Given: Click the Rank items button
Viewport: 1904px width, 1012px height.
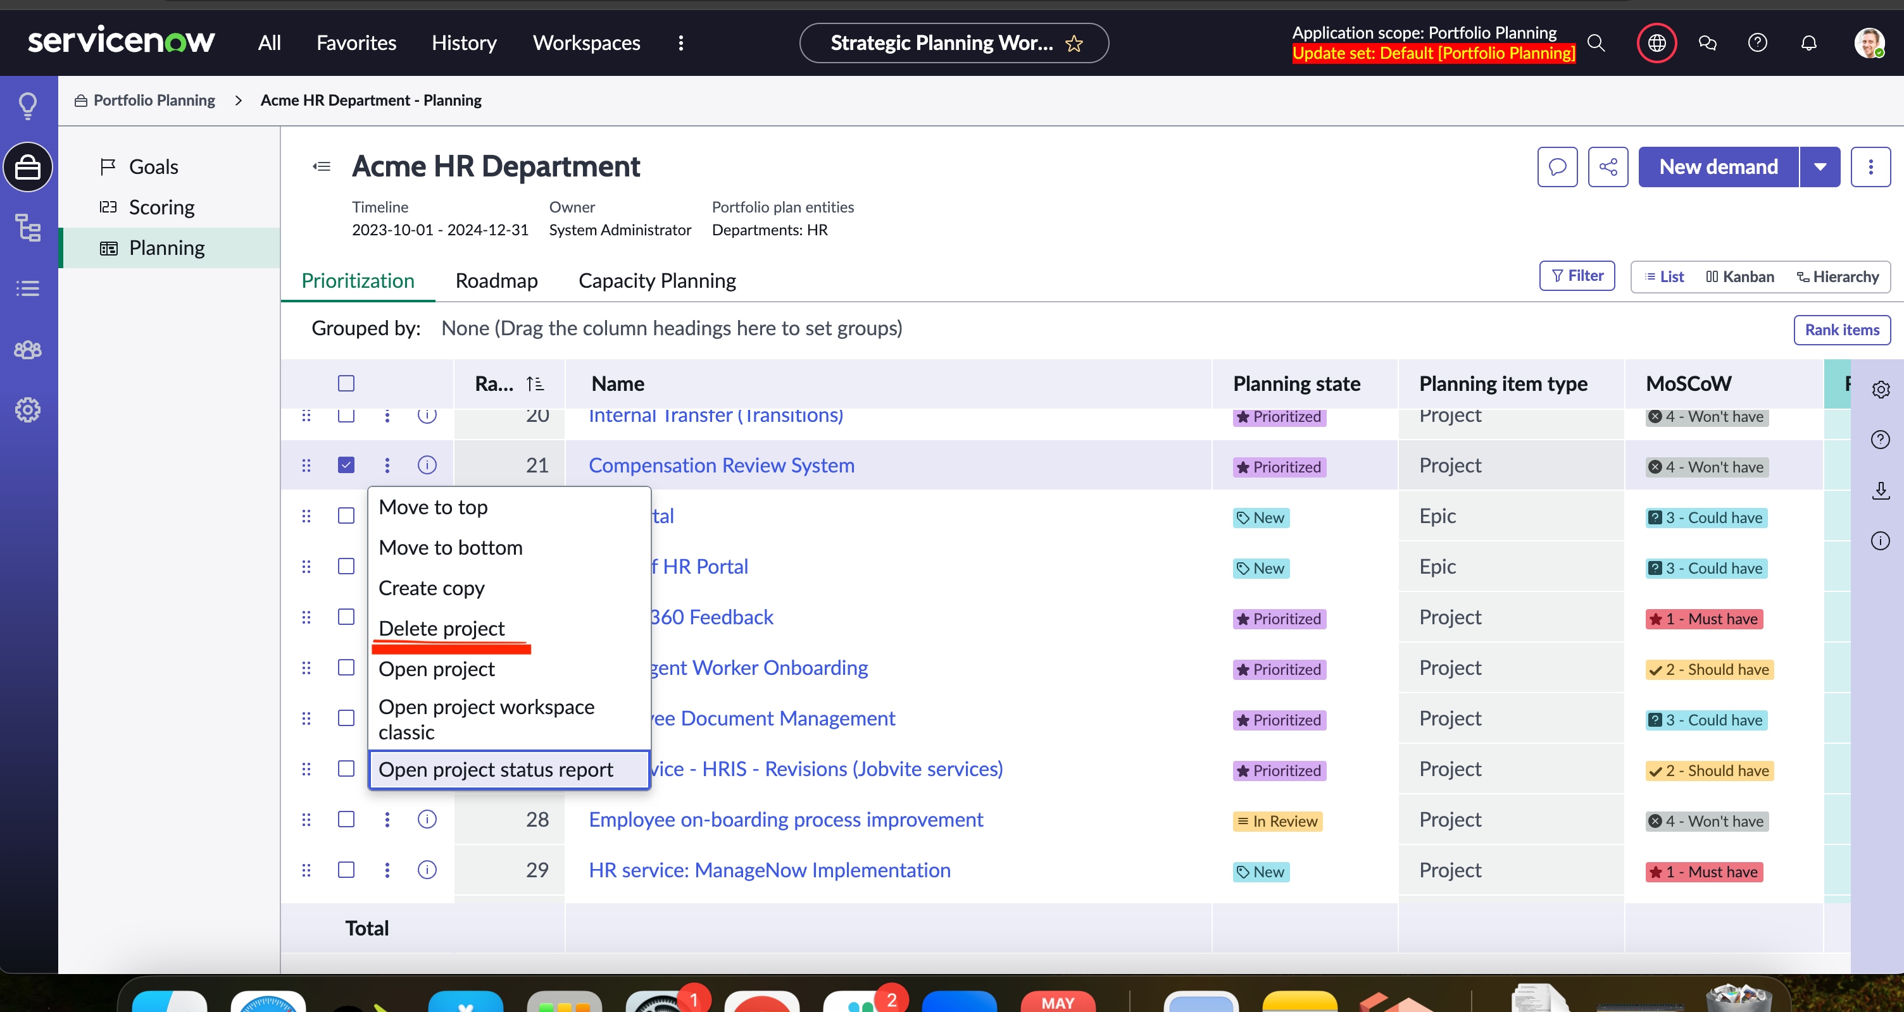Looking at the screenshot, I should pos(1841,330).
